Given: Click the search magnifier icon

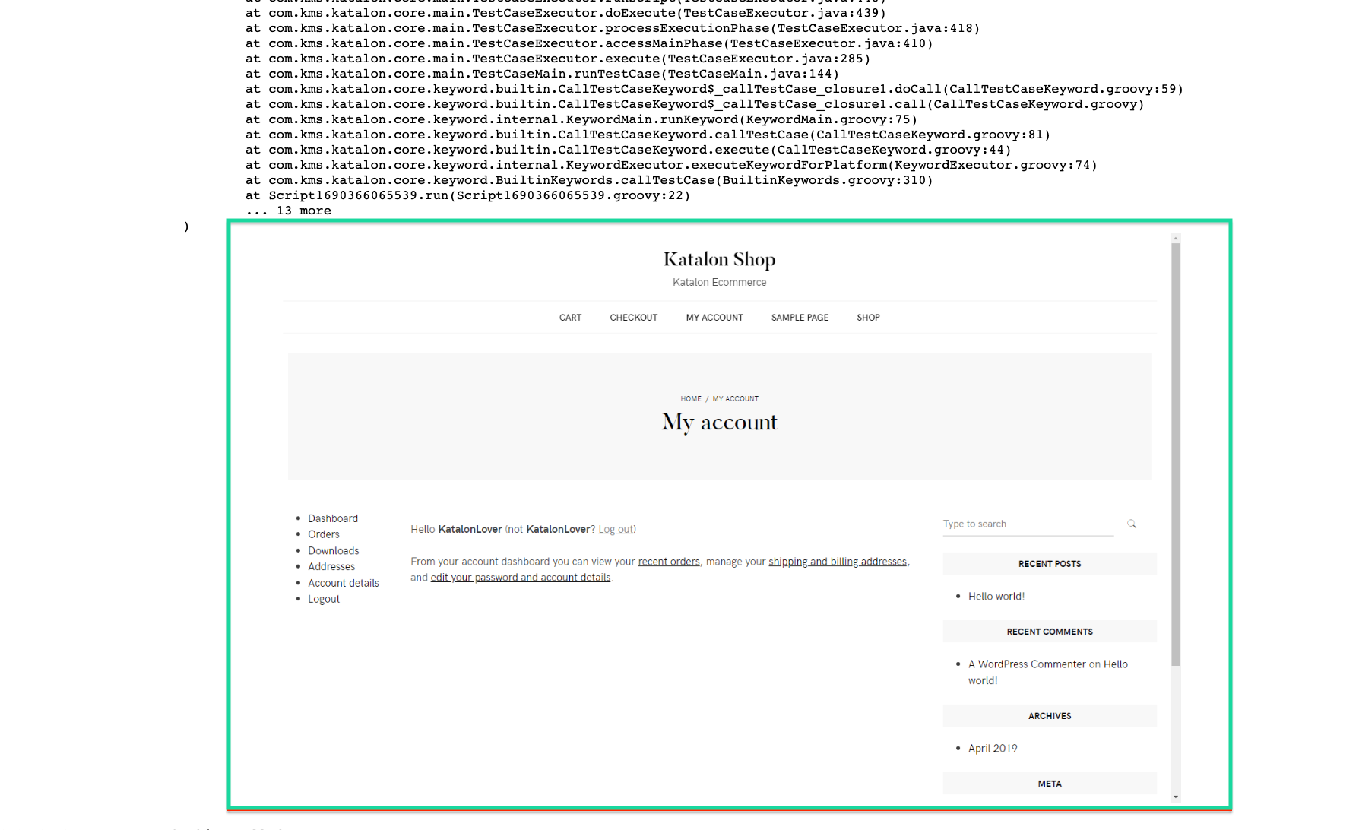Looking at the screenshot, I should pos(1132,524).
